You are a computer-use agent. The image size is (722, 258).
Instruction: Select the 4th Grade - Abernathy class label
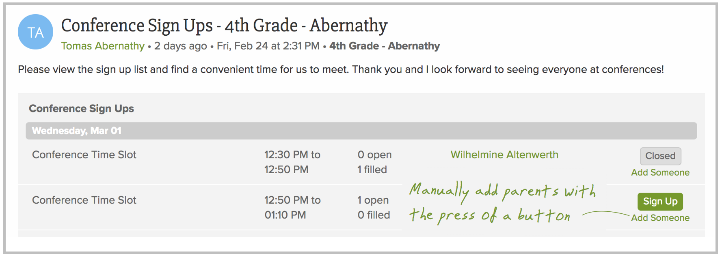(x=385, y=46)
